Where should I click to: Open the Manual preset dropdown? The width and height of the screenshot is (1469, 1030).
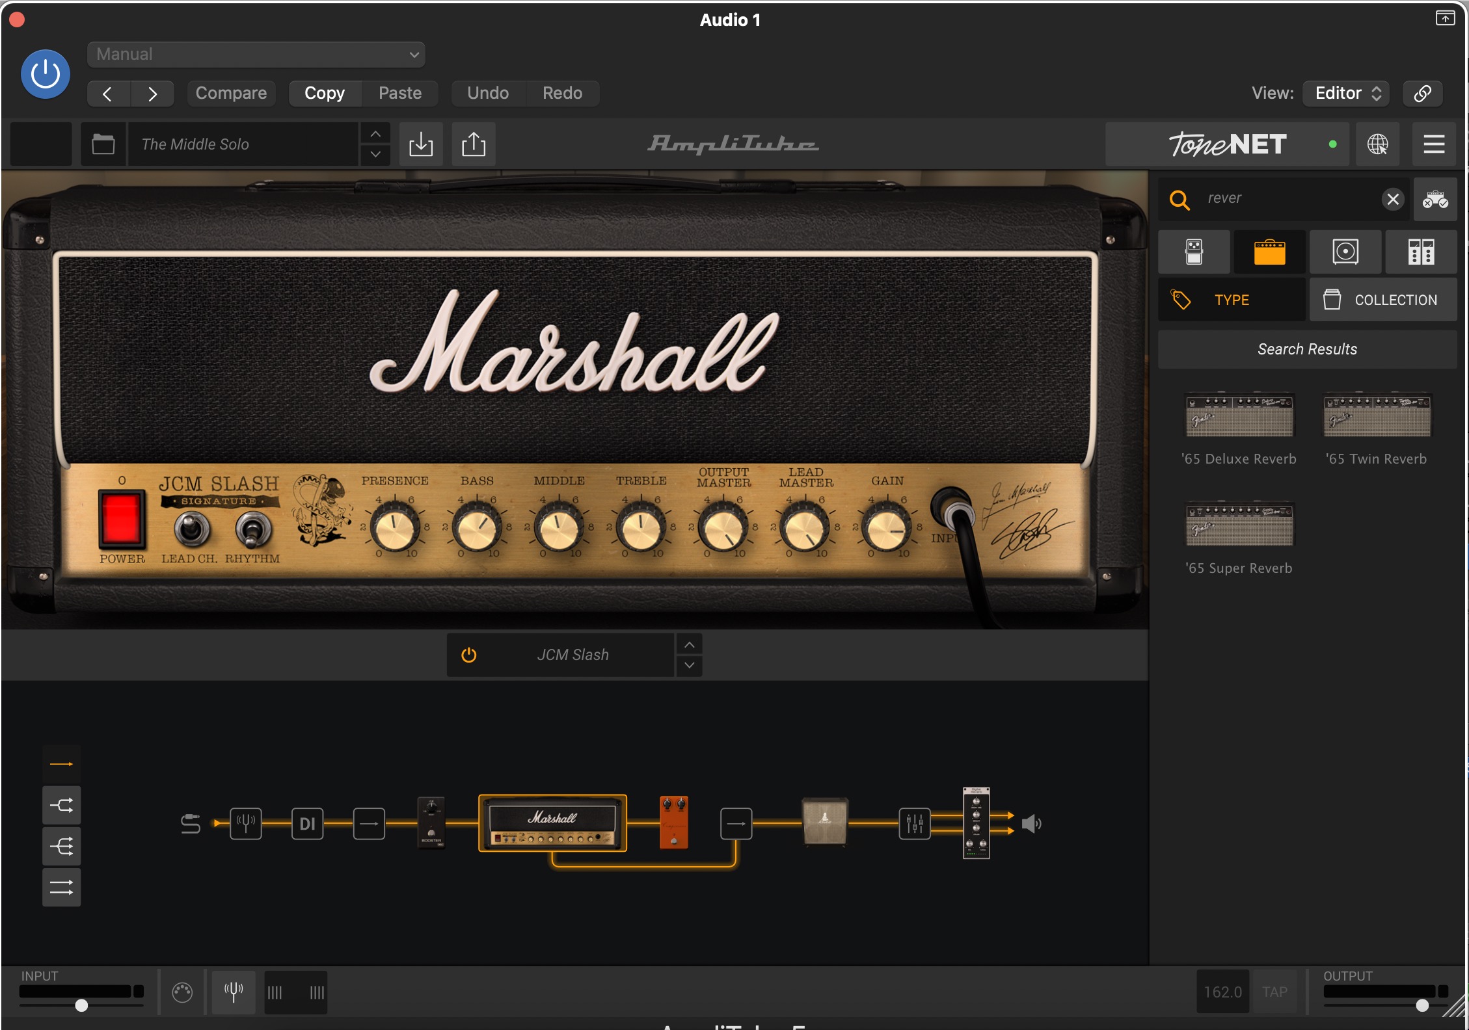click(256, 55)
